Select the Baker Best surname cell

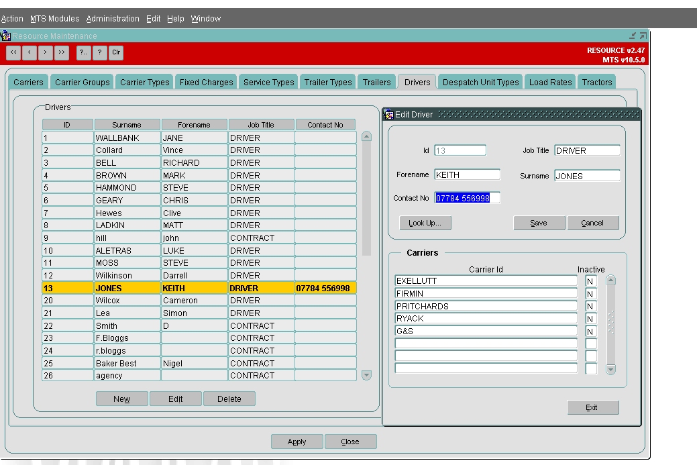click(x=127, y=363)
